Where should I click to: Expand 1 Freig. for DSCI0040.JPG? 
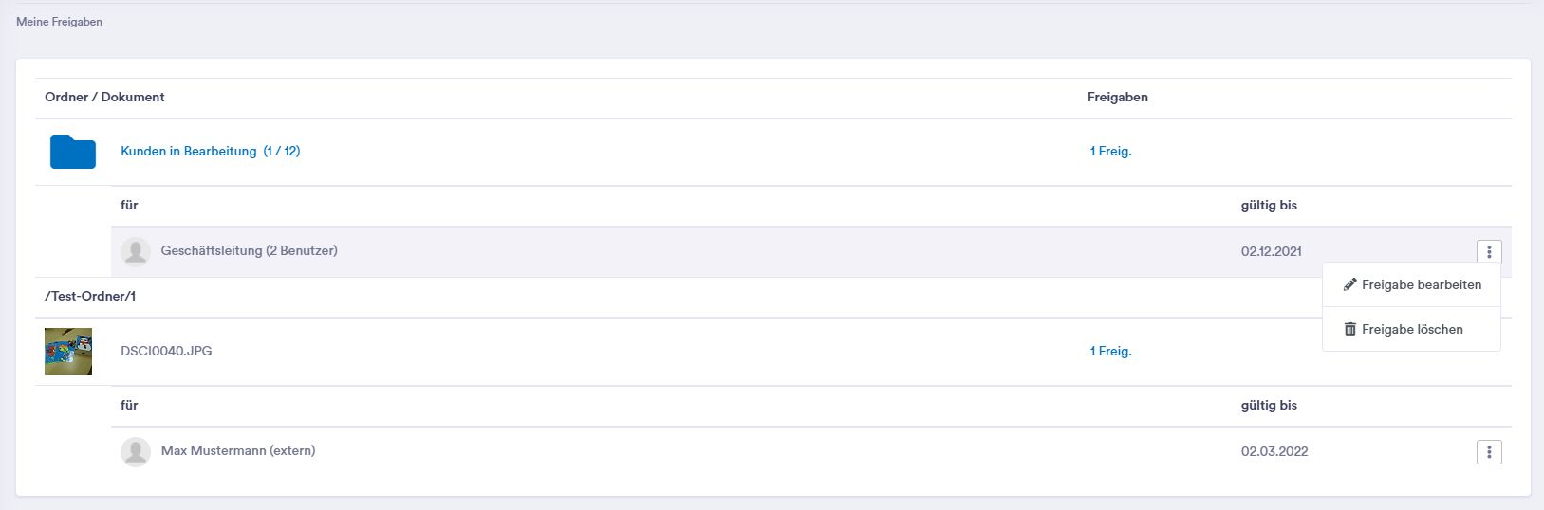(x=1110, y=351)
